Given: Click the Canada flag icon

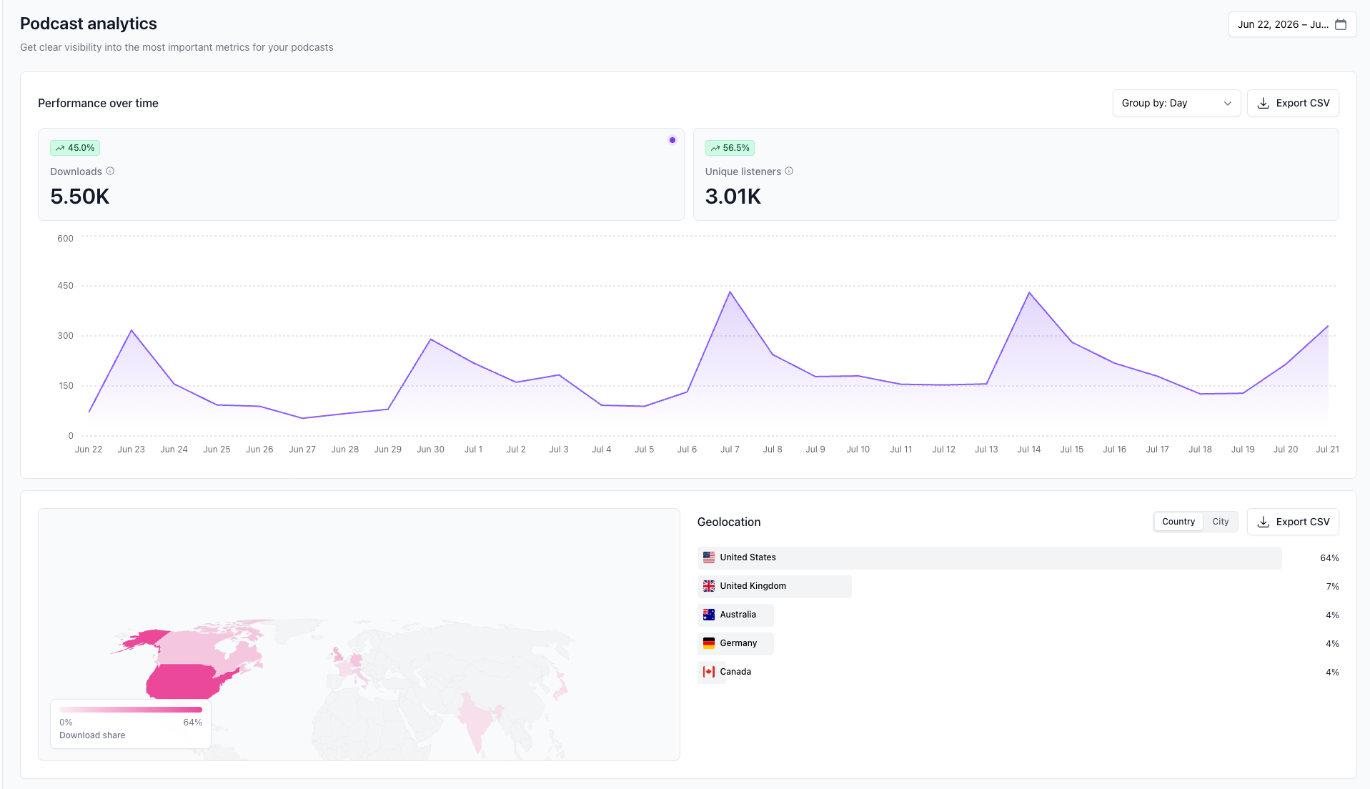Looking at the screenshot, I should pos(709,672).
